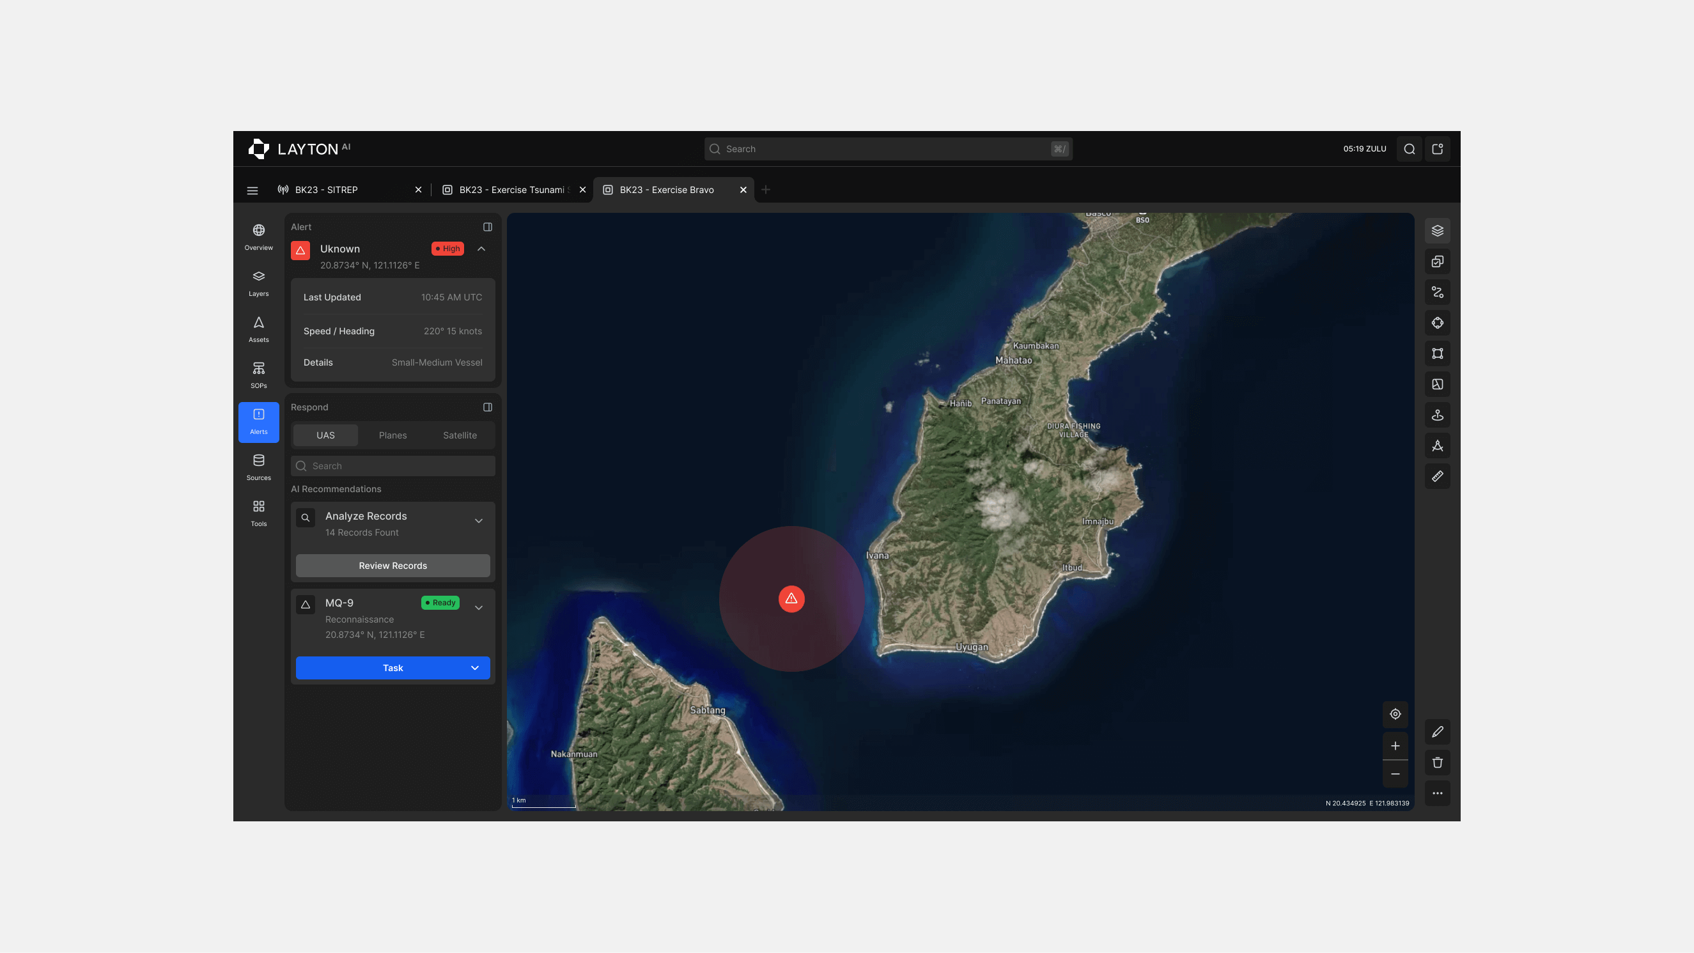This screenshot has width=1694, height=953.
Task: Open the Layers sidebar section
Action: pyautogui.click(x=258, y=283)
